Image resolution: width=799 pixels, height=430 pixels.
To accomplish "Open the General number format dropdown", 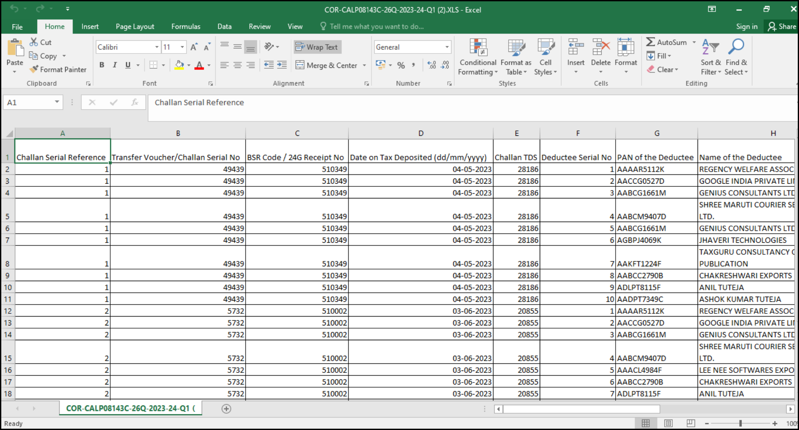I will click(x=447, y=47).
